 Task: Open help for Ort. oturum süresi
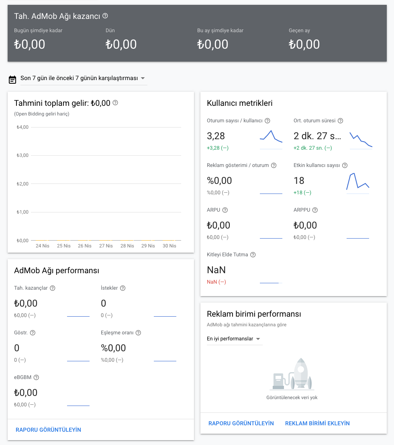click(x=341, y=121)
